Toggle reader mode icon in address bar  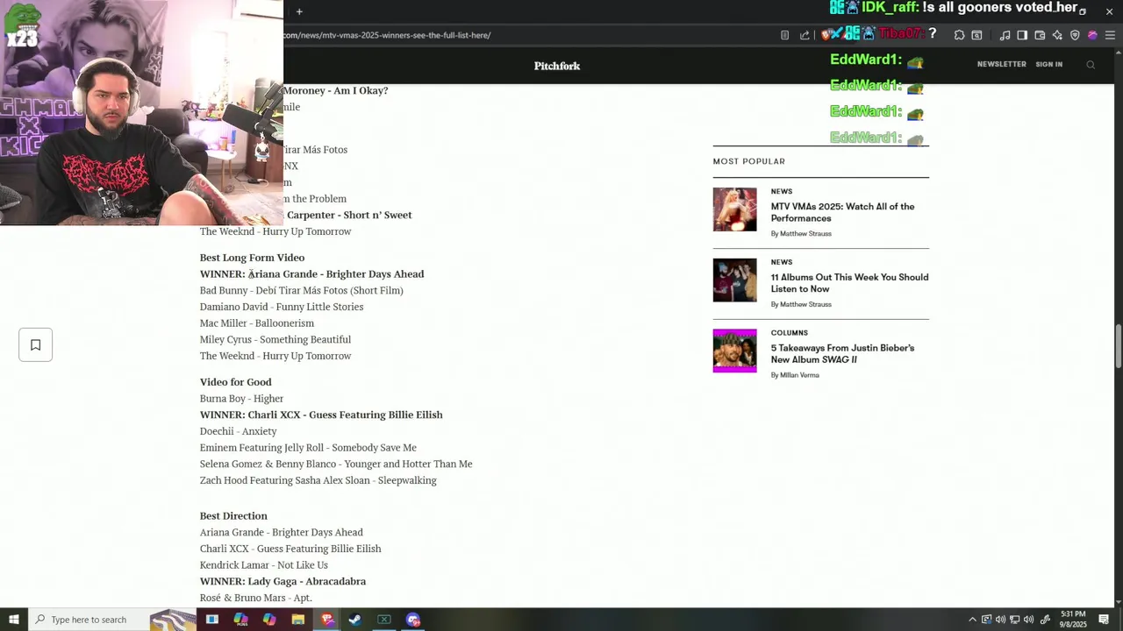point(784,35)
